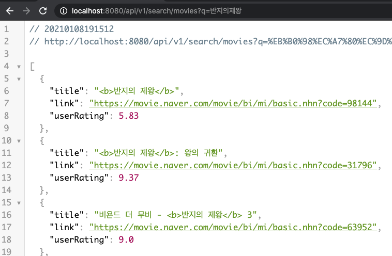View site information via the info icon
The width and height of the screenshot is (392, 256).
[x=64, y=11]
